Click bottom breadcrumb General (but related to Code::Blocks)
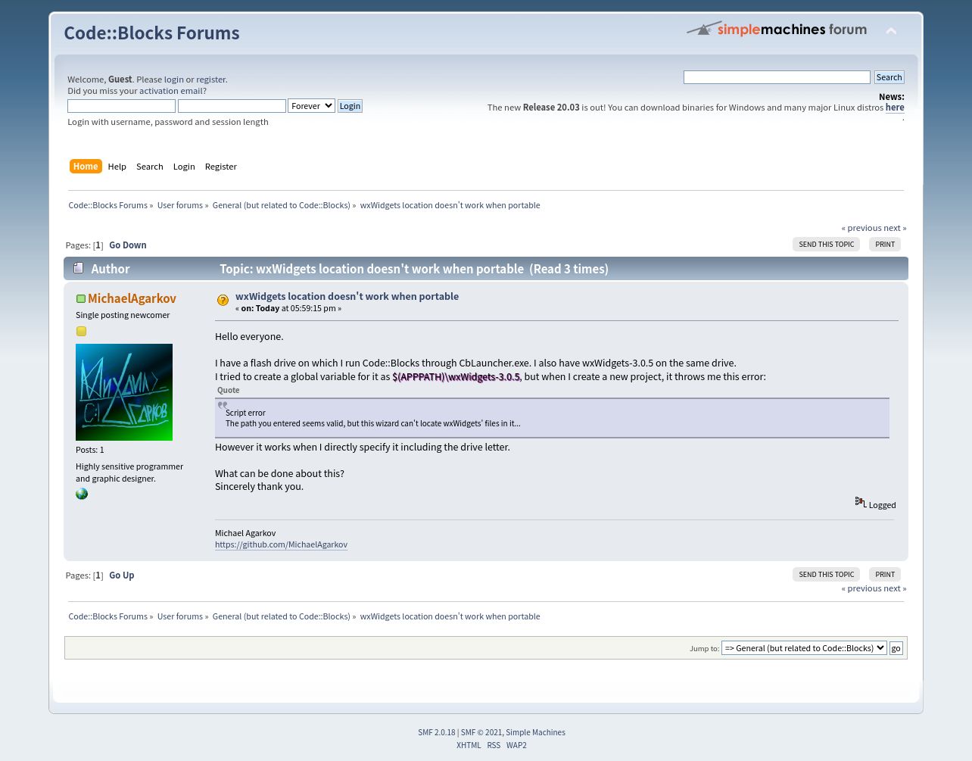972x761 pixels. (x=282, y=616)
